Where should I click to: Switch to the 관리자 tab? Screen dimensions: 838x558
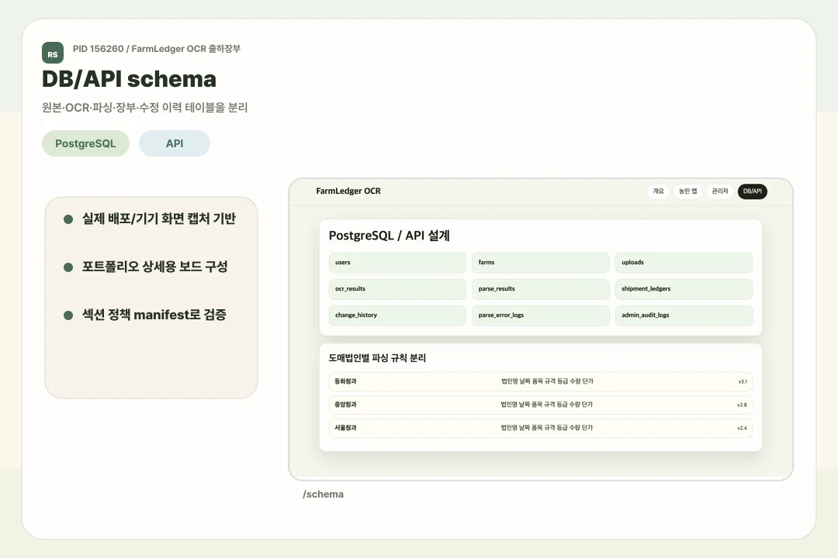coord(720,191)
